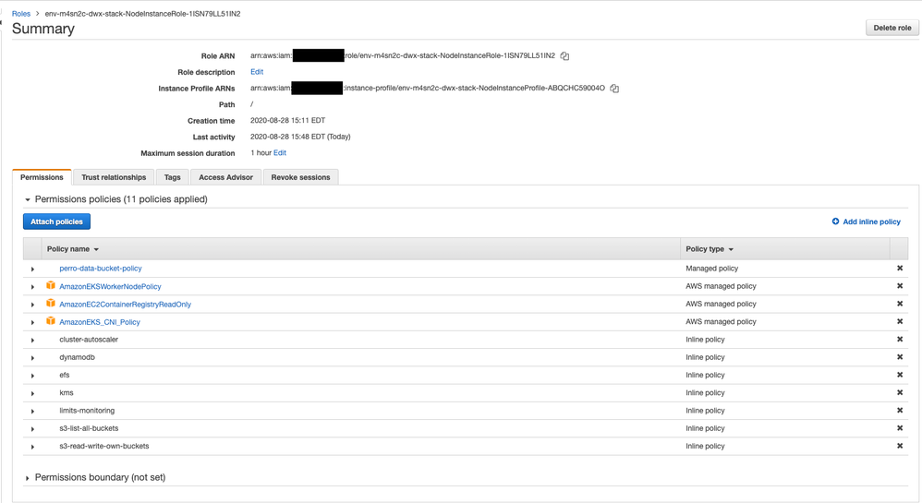
Task: Click the s3-read-write-own-buckets policy name
Action: point(104,446)
